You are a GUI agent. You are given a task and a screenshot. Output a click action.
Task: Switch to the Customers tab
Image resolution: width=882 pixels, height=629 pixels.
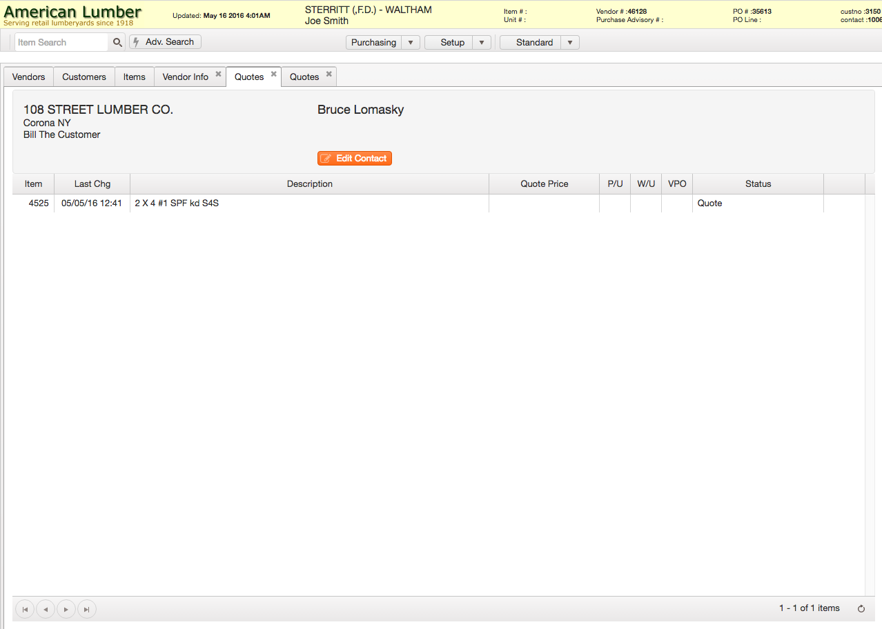pyautogui.click(x=84, y=77)
